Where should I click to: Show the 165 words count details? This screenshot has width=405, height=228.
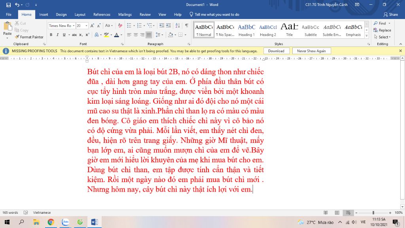[x=10, y=213]
